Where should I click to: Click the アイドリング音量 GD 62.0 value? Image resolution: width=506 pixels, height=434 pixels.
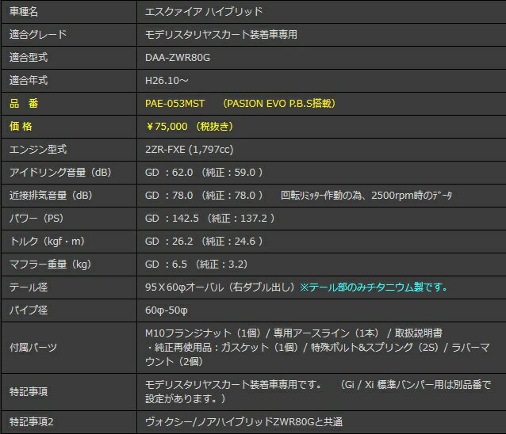tap(168, 173)
